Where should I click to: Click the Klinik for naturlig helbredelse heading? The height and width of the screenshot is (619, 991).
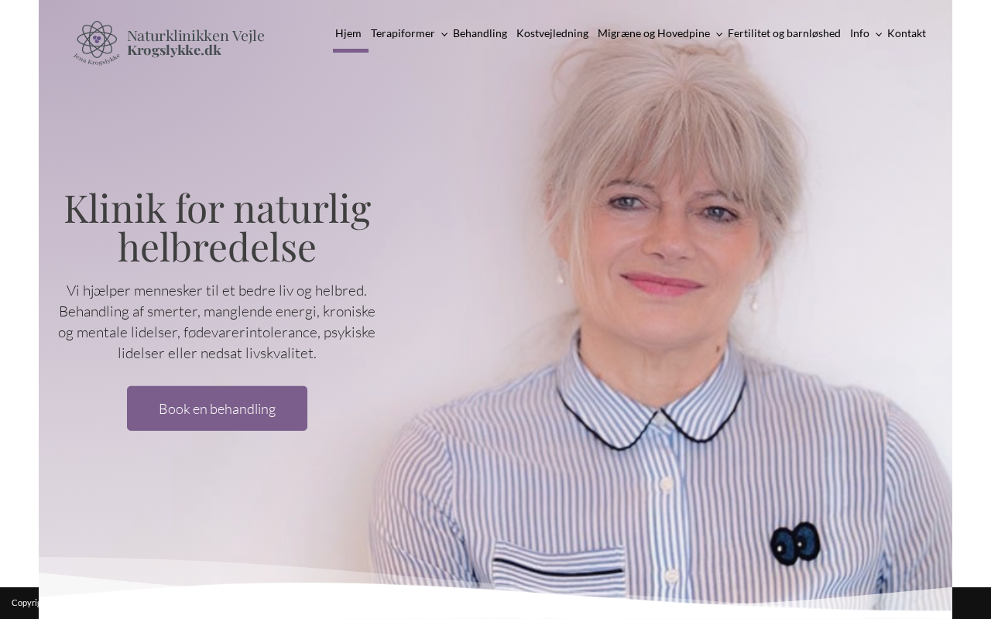[217, 227]
